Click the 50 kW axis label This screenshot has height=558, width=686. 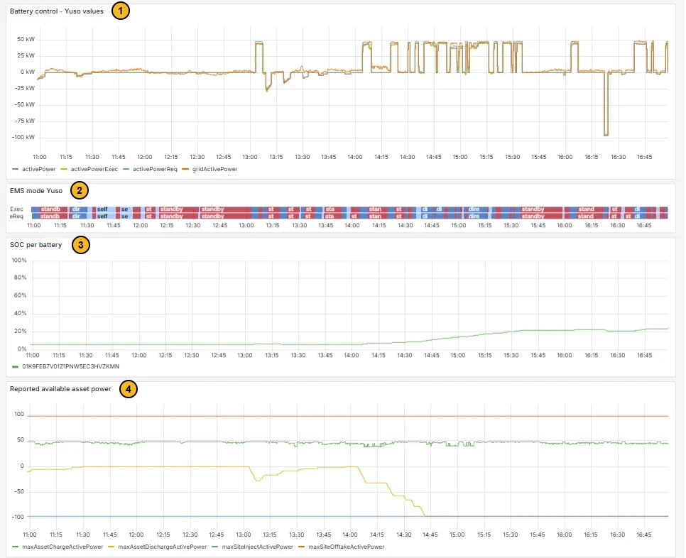click(x=26, y=39)
